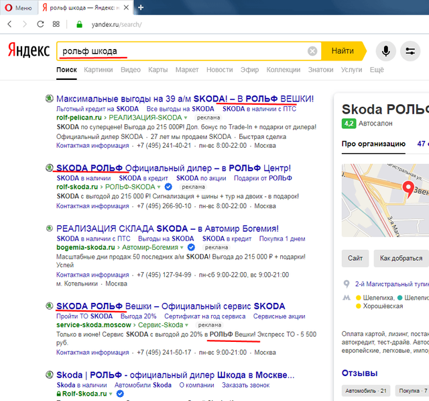The image size is (429, 401).
Task: Close the Yandex search browser tab
Action: (x=126, y=7)
